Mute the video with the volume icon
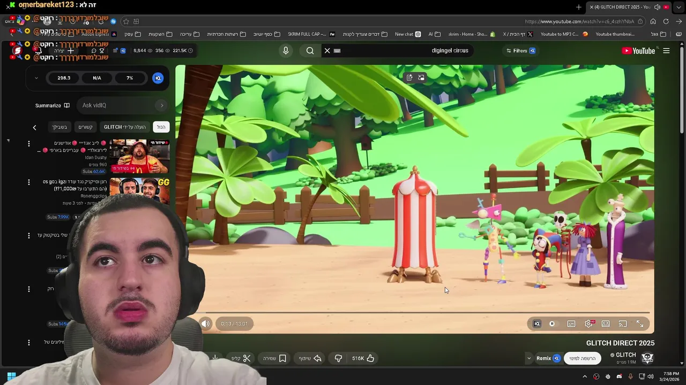 (206, 324)
